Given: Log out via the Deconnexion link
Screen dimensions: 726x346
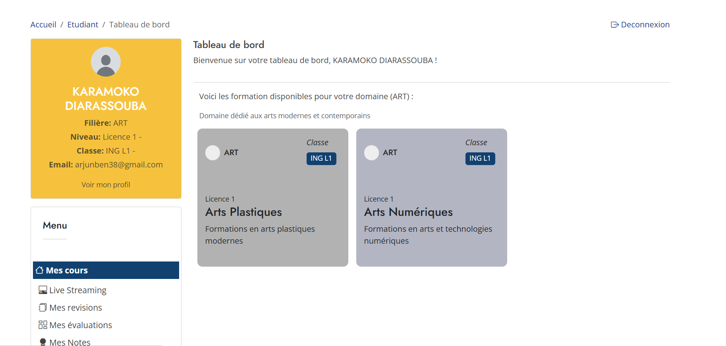Looking at the screenshot, I should click(645, 25).
